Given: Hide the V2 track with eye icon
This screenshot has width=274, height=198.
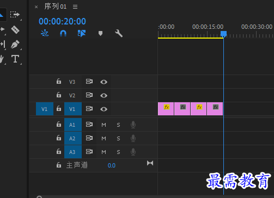Looking at the screenshot, I should (x=103, y=95).
